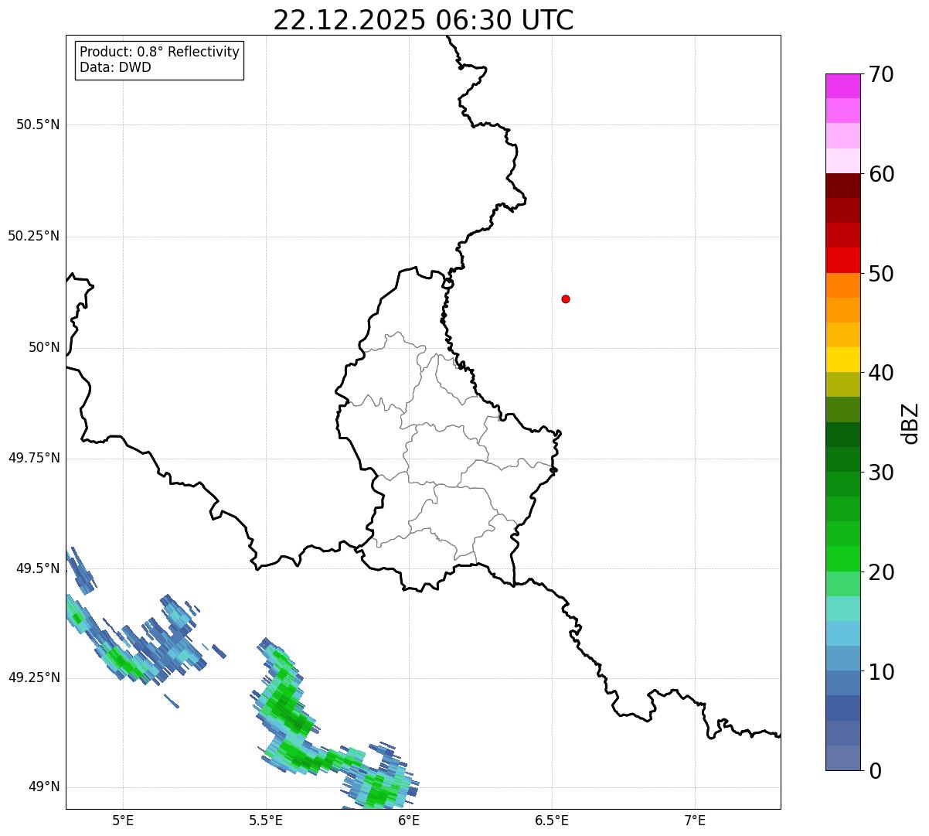The image size is (929, 836).
Task: Click the colorbar tick label 30
Action: [881, 473]
